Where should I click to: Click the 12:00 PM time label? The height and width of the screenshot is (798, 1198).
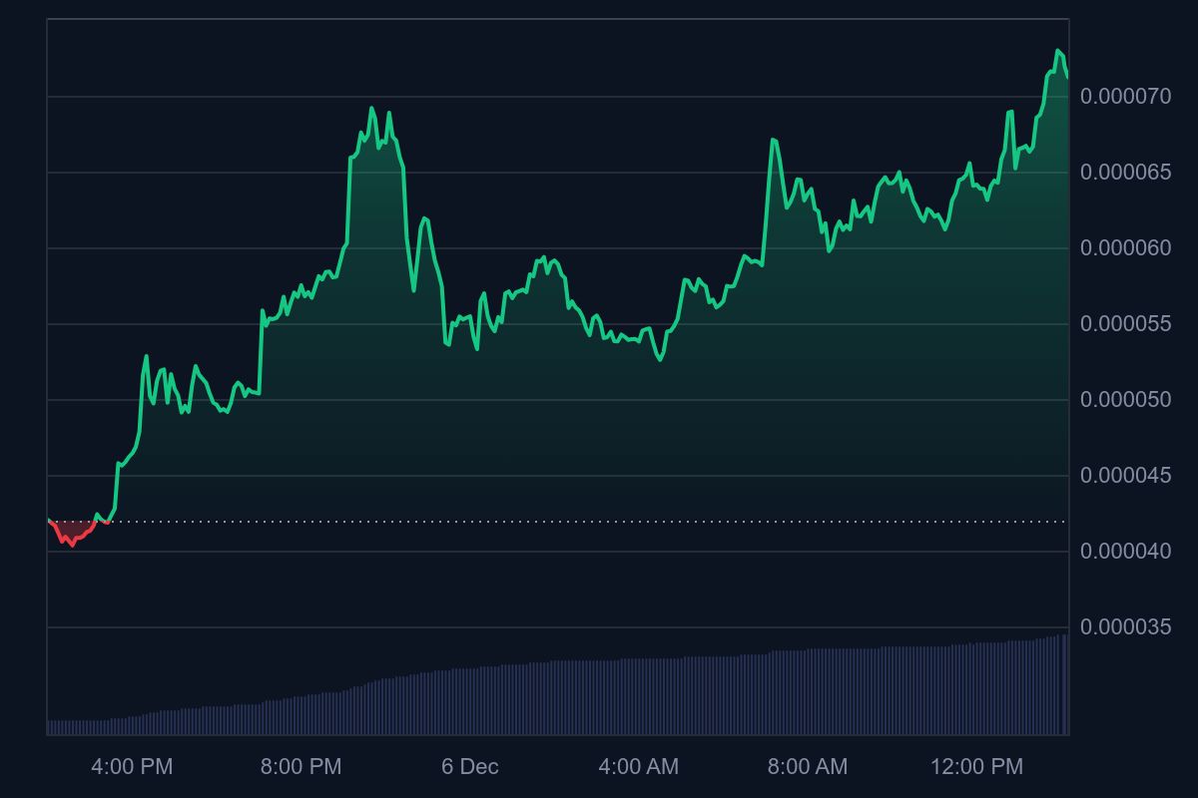point(977,768)
